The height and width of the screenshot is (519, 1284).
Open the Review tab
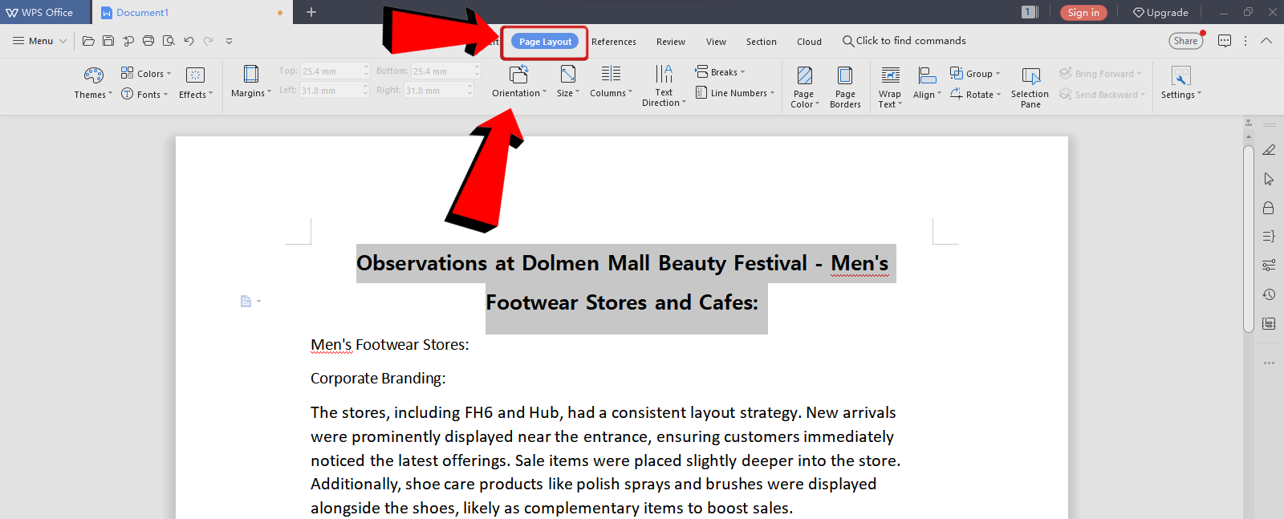(x=671, y=42)
